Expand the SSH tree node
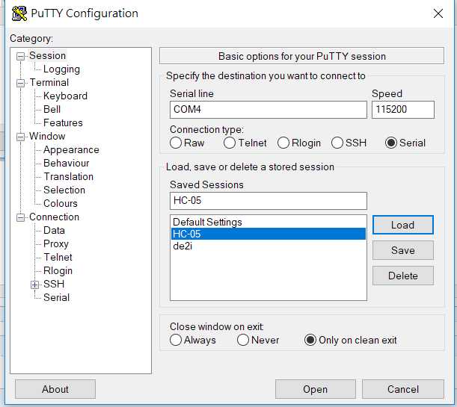 tap(34, 285)
